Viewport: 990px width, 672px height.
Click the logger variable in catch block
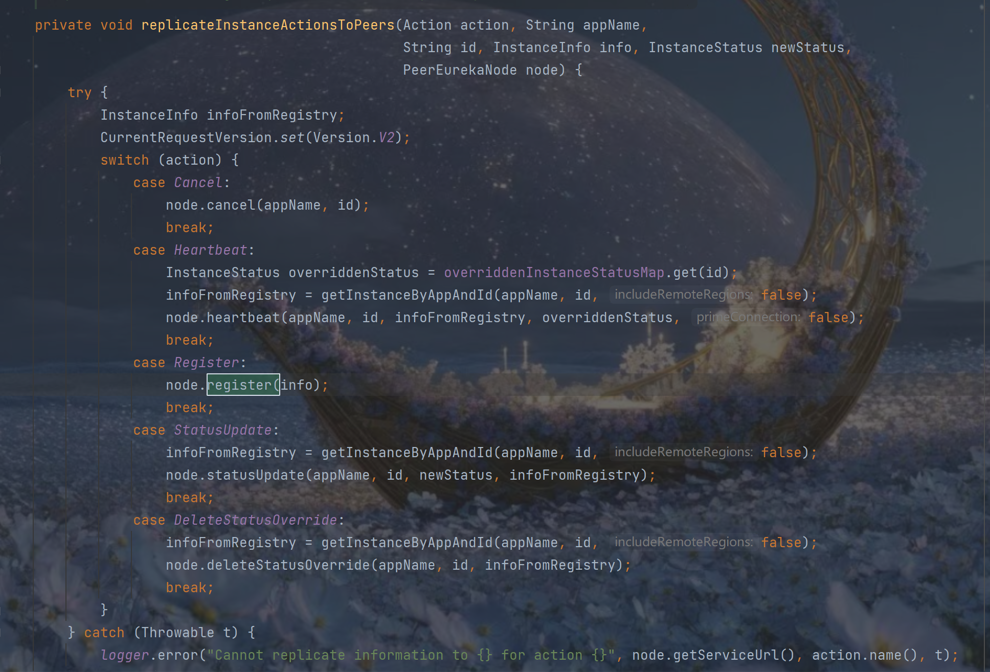tap(125, 655)
